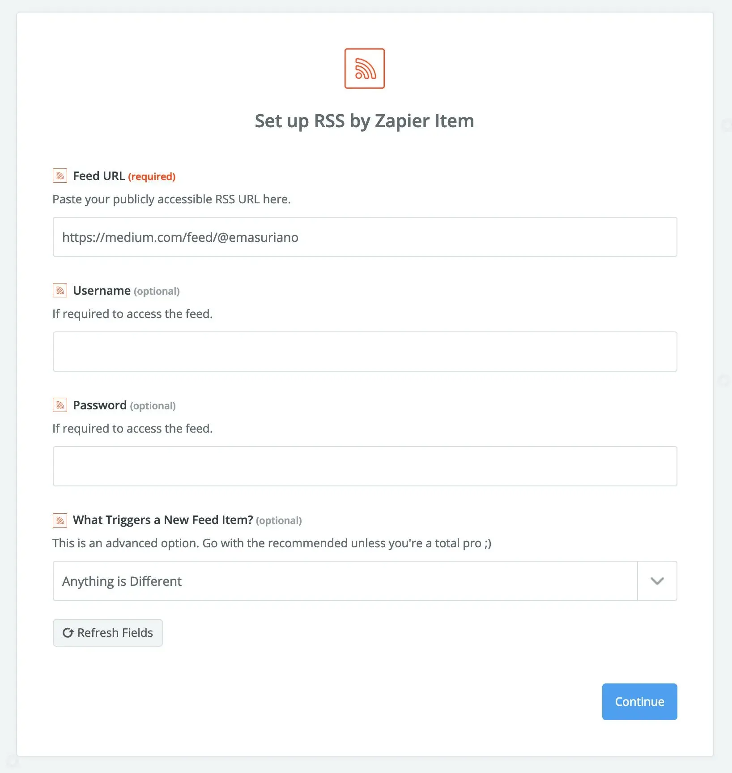Click the RSS icon beside Username label
The width and height of the screenshot is (732, 773).
tap(60, 290)
